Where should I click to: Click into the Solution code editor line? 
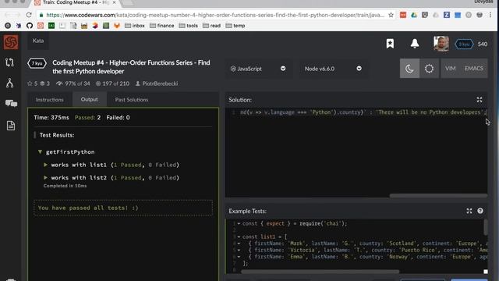tap(363, 112)
